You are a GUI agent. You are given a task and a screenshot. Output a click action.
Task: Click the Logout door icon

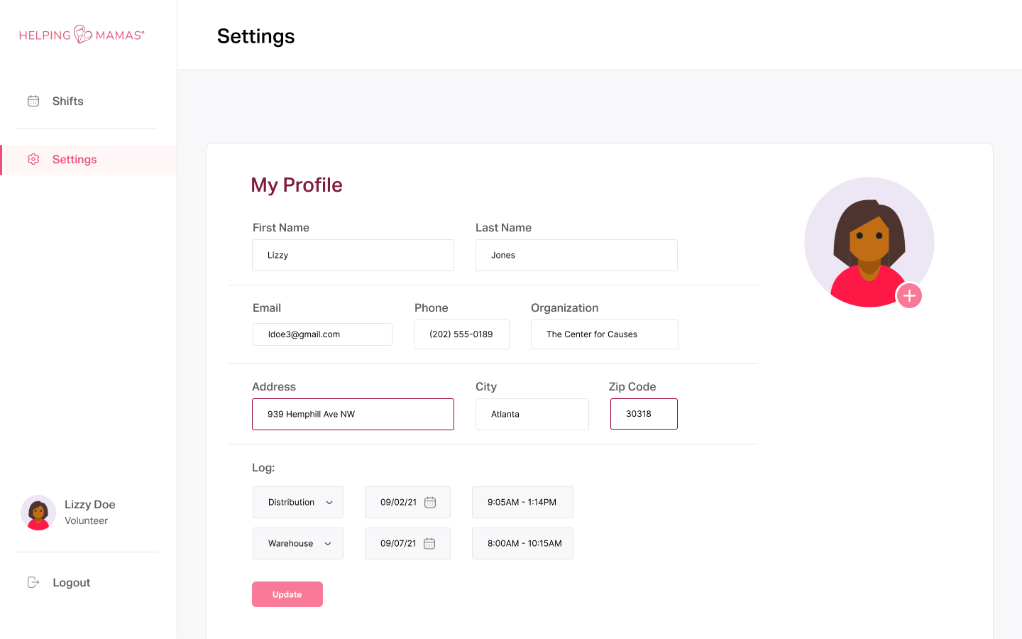(x=33, y=582)
